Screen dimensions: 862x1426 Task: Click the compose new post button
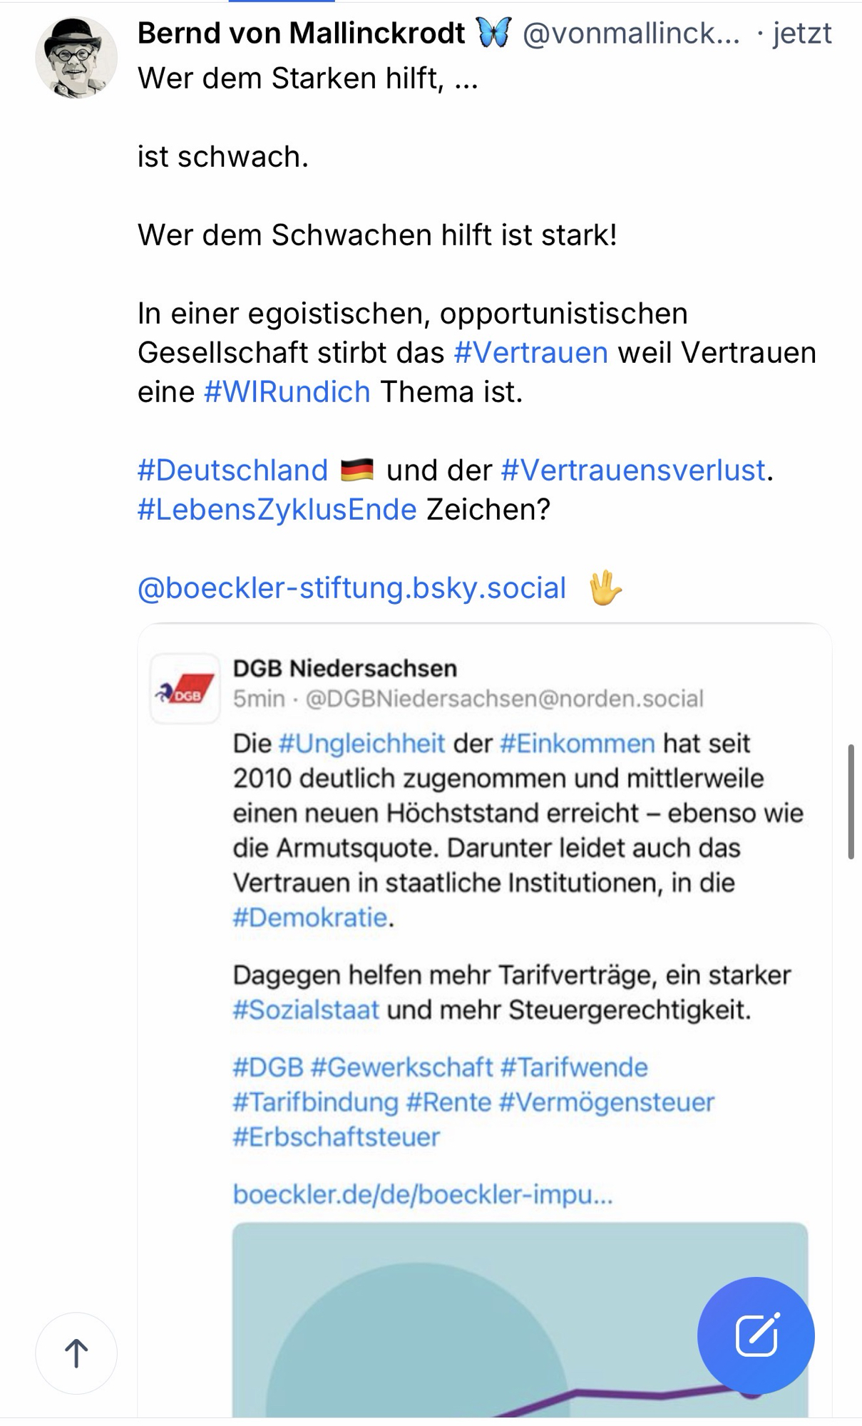pos(755,1335)
